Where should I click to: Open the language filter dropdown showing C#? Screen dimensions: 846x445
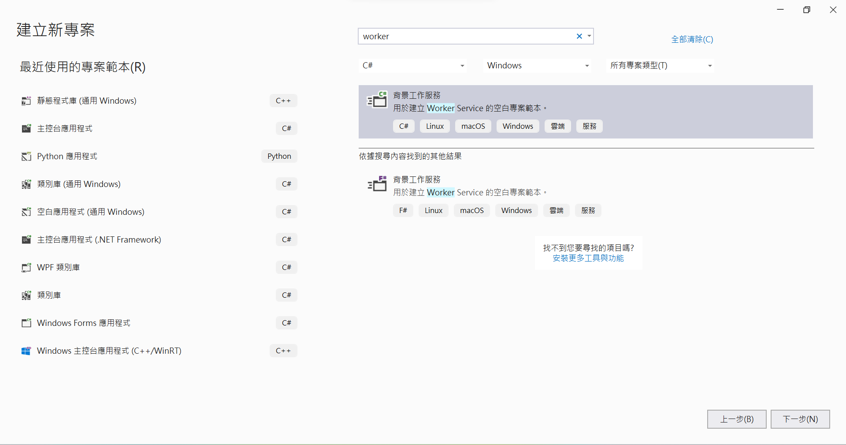(462, 65)
